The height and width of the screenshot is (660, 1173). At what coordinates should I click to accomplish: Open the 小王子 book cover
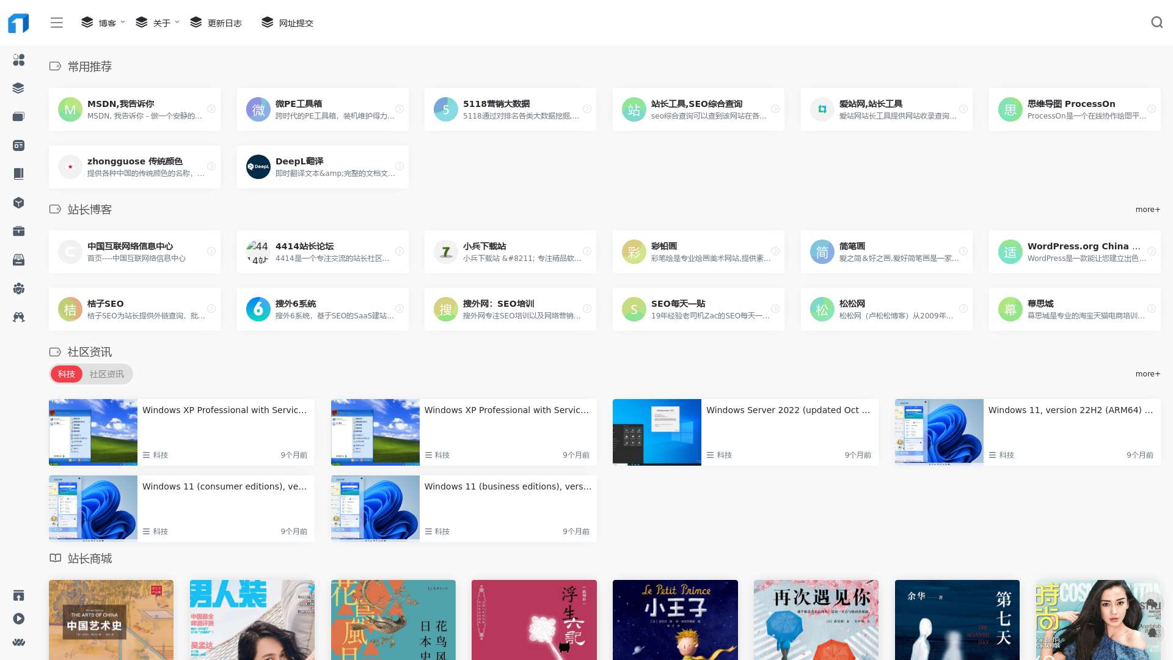click(x=675, y=620)
